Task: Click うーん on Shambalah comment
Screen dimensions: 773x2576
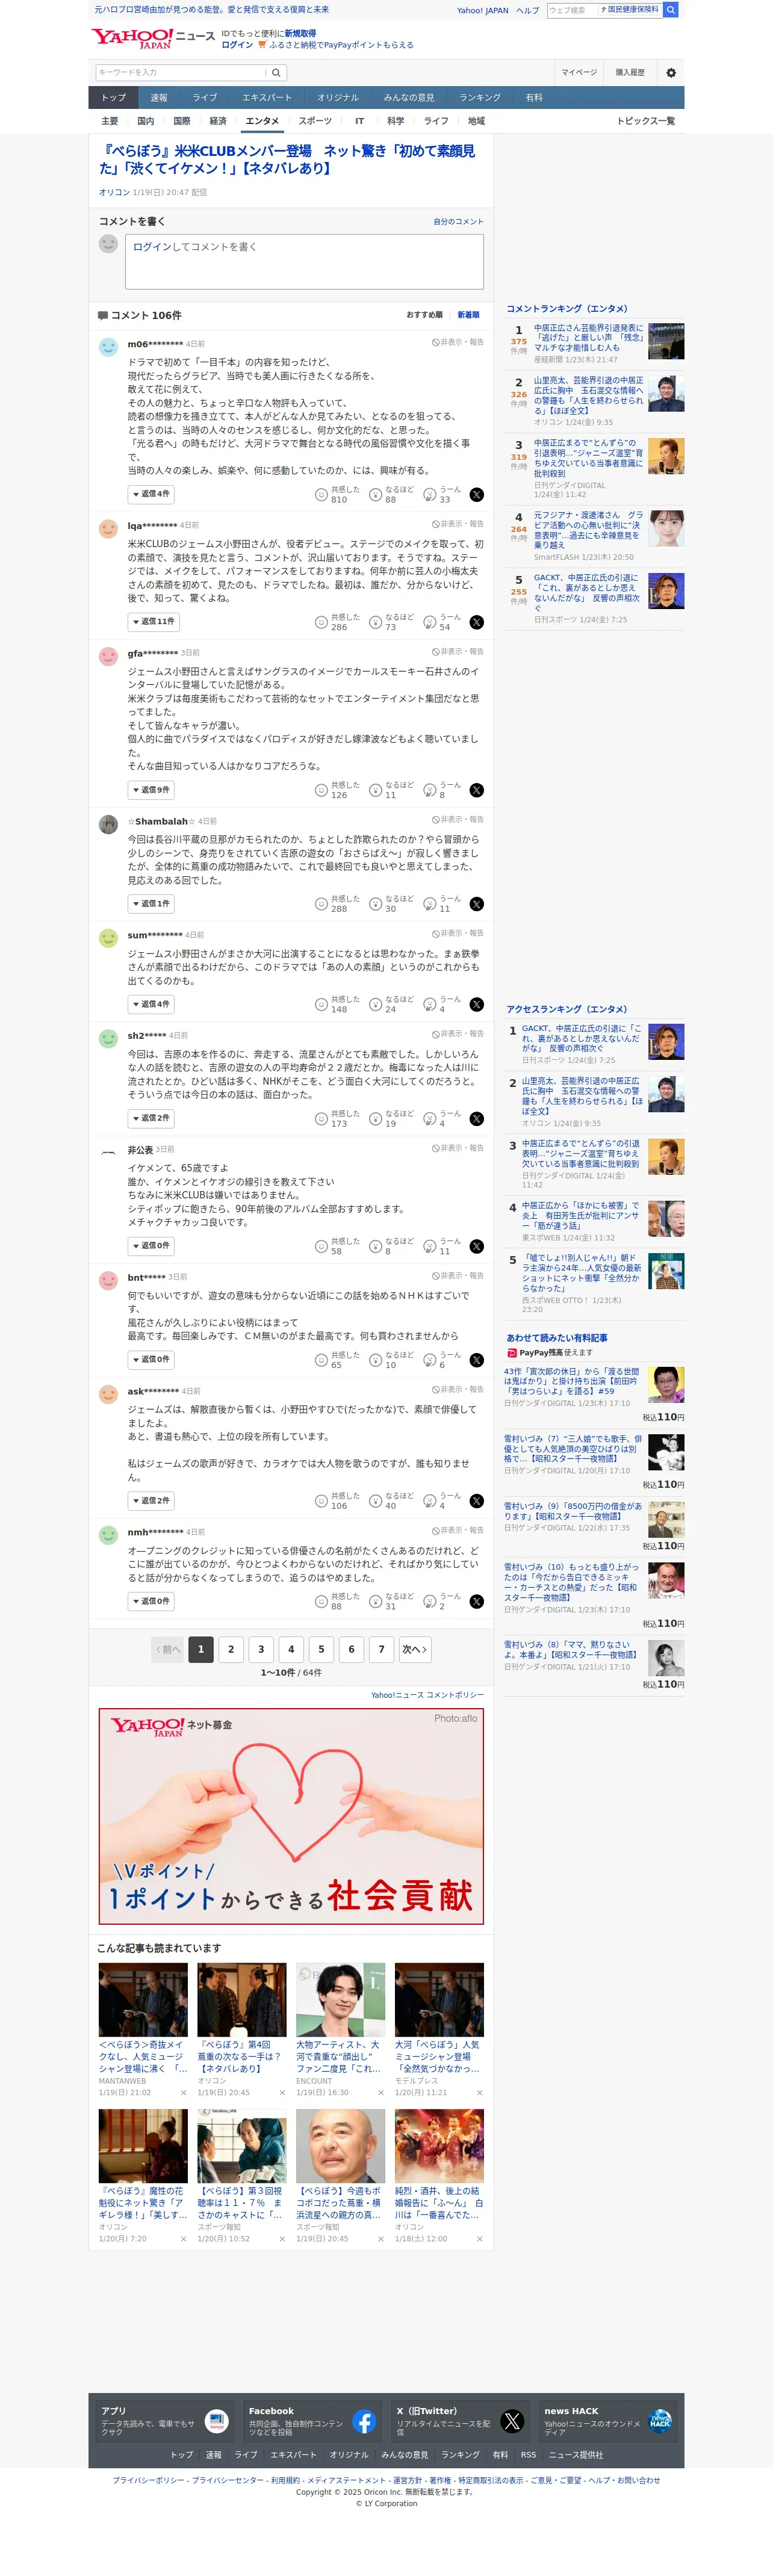Action: [x=443, y=904]
